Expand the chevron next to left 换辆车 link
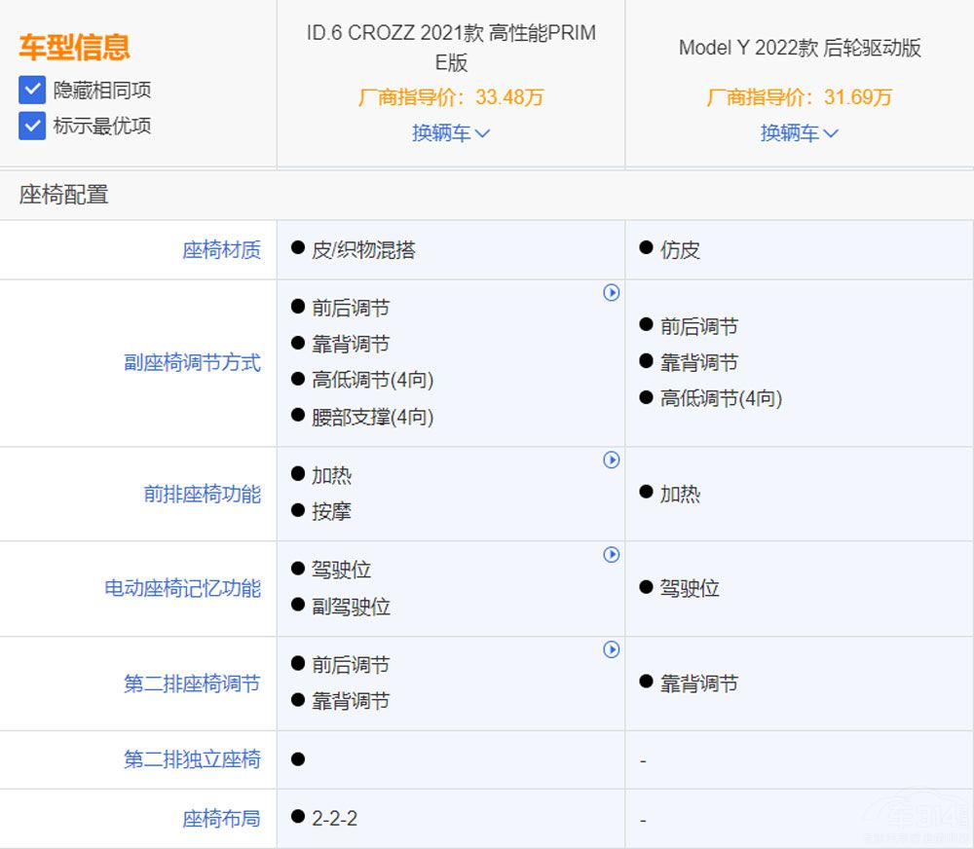The height and width of the screenshot is (849, 974). tap(484, 132)
